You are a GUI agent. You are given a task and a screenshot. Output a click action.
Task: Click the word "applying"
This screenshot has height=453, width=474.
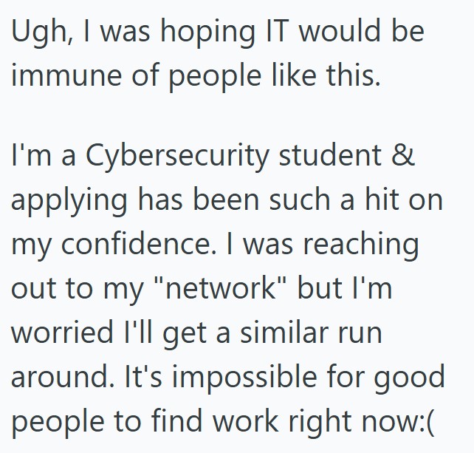(65, 202)
